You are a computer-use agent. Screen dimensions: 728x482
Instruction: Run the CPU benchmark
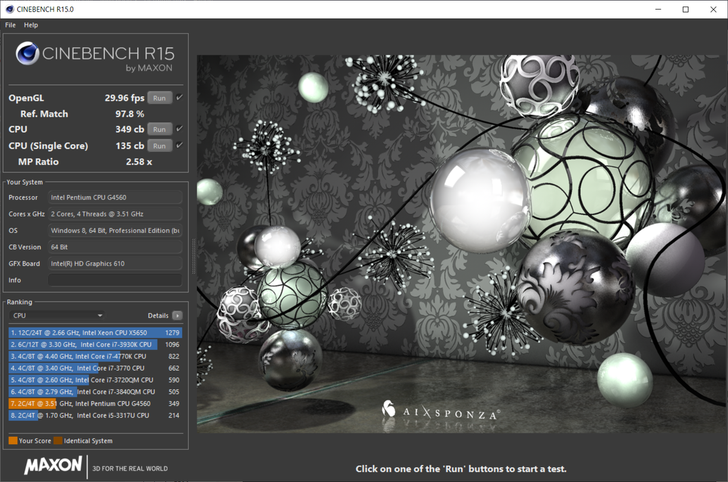pos(160,130)
